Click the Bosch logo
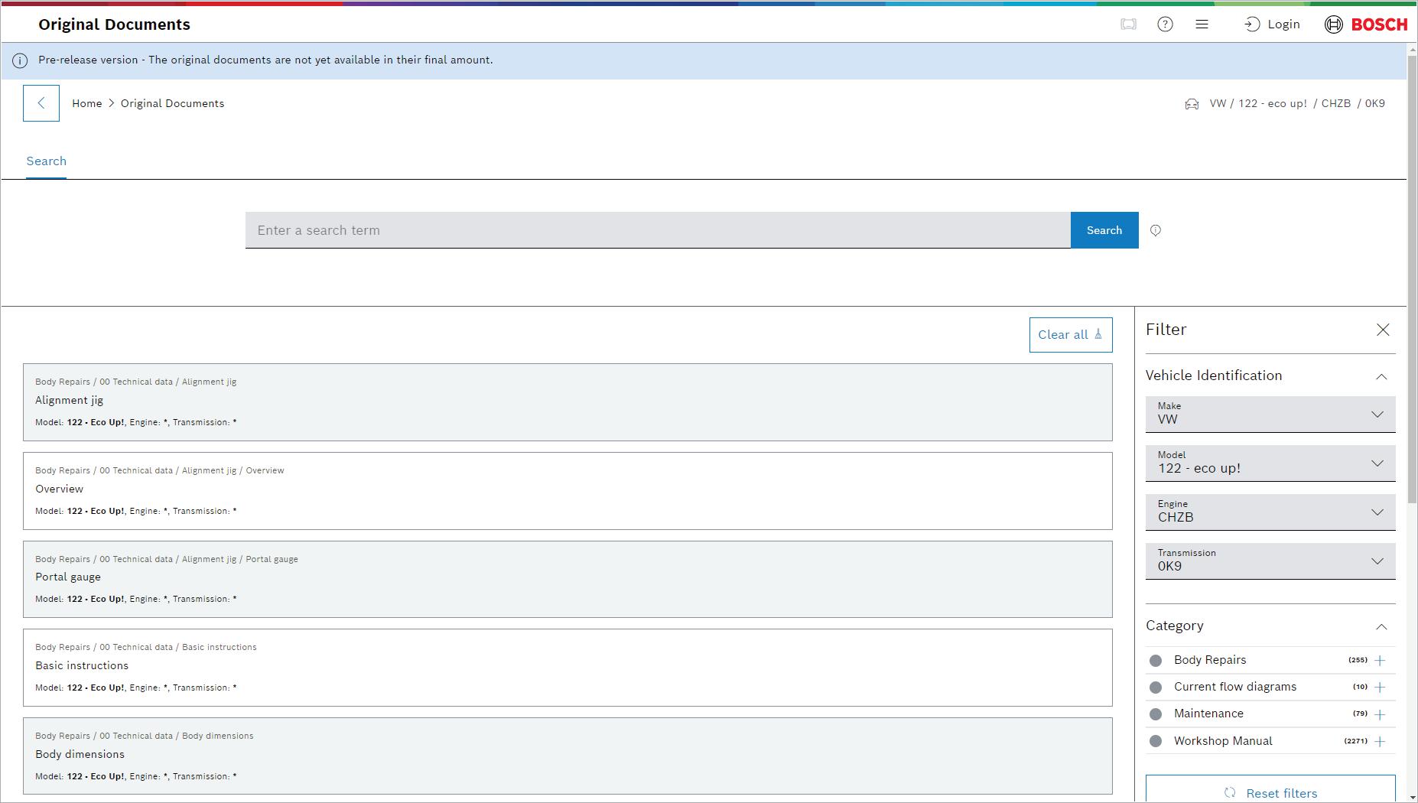1418x803 pixels. click(x=1366, y=24)
